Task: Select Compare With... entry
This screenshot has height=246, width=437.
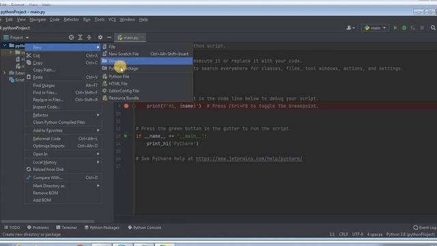Action: (x=64, y=178)
